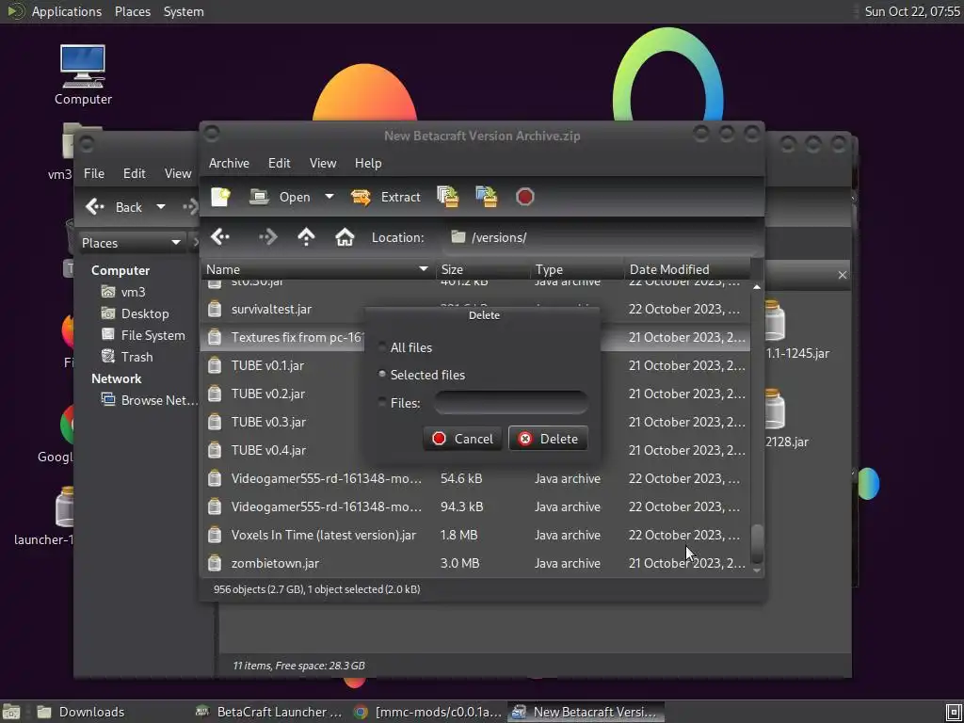Click the /versions/ location field
Viewport: 964px width, 723px height.
coord(602,237)
